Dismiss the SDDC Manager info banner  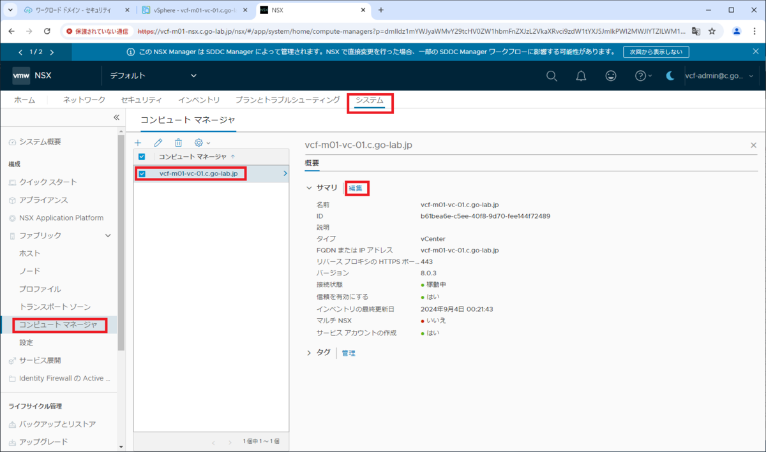point(756,52)
